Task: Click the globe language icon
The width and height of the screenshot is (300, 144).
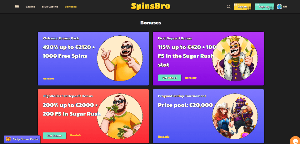Action: coord(279,7)
